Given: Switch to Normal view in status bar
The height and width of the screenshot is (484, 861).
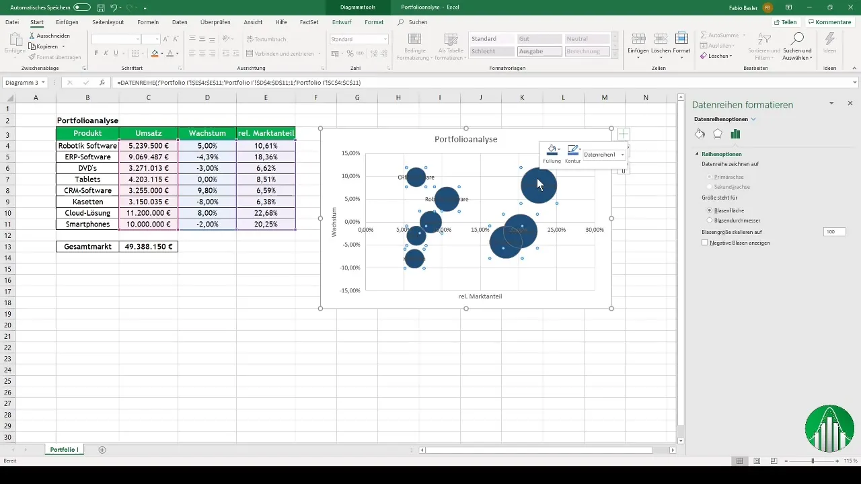Looking at the screenshot, I should point(740,461).
